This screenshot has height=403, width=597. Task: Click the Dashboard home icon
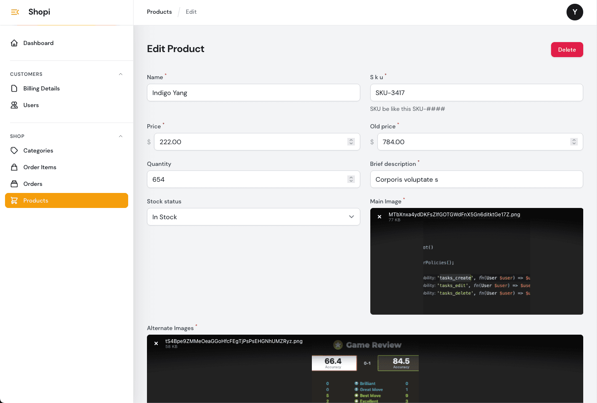[x=14, y=43]
